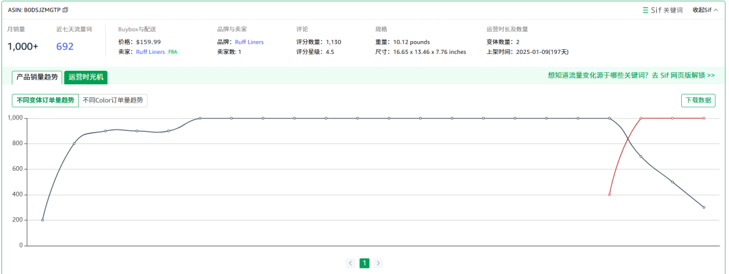The image size is (729, 274).
Task: Click red line's first data point at 400
Action: click(x=610, y=194)
